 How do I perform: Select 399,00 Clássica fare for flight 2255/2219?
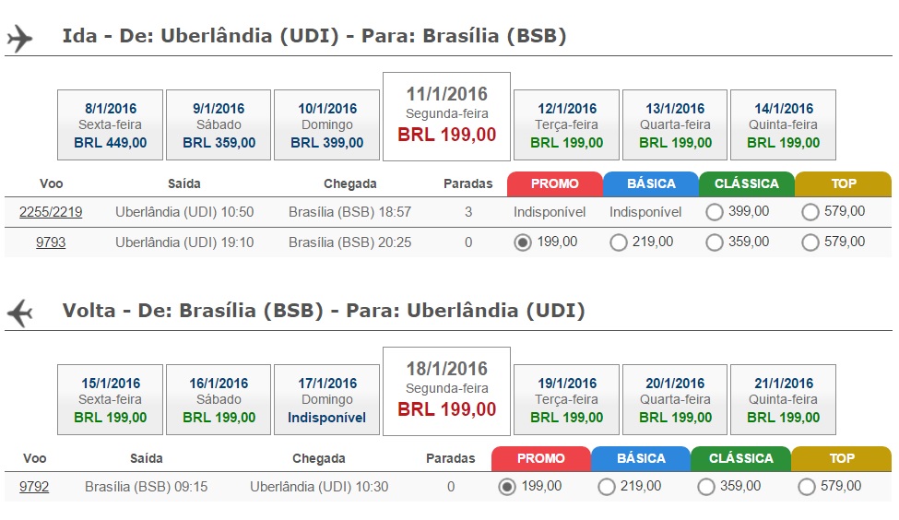coord(715,212)
